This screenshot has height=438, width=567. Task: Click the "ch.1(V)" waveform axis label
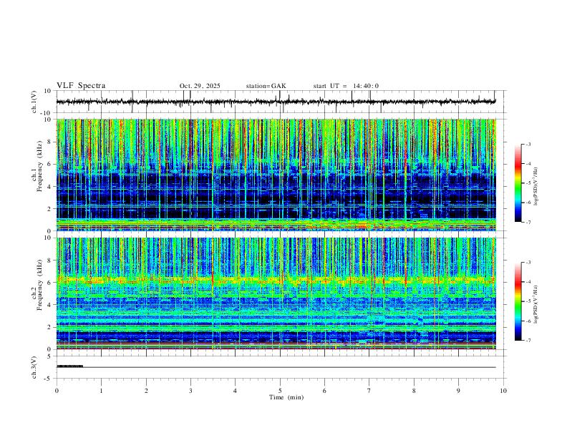pyautogui.click(x=34, y=102)
